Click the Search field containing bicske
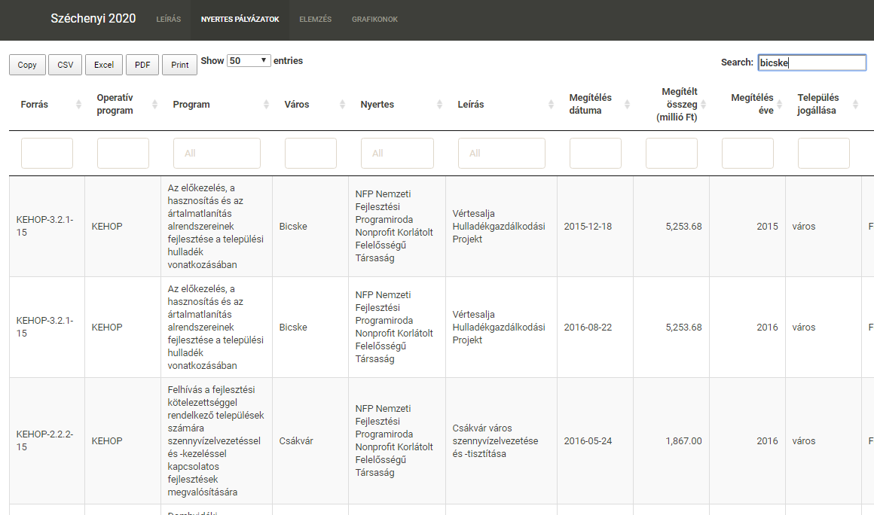The image size is (874, 515). pyautogui.click(x=811, y=62)
